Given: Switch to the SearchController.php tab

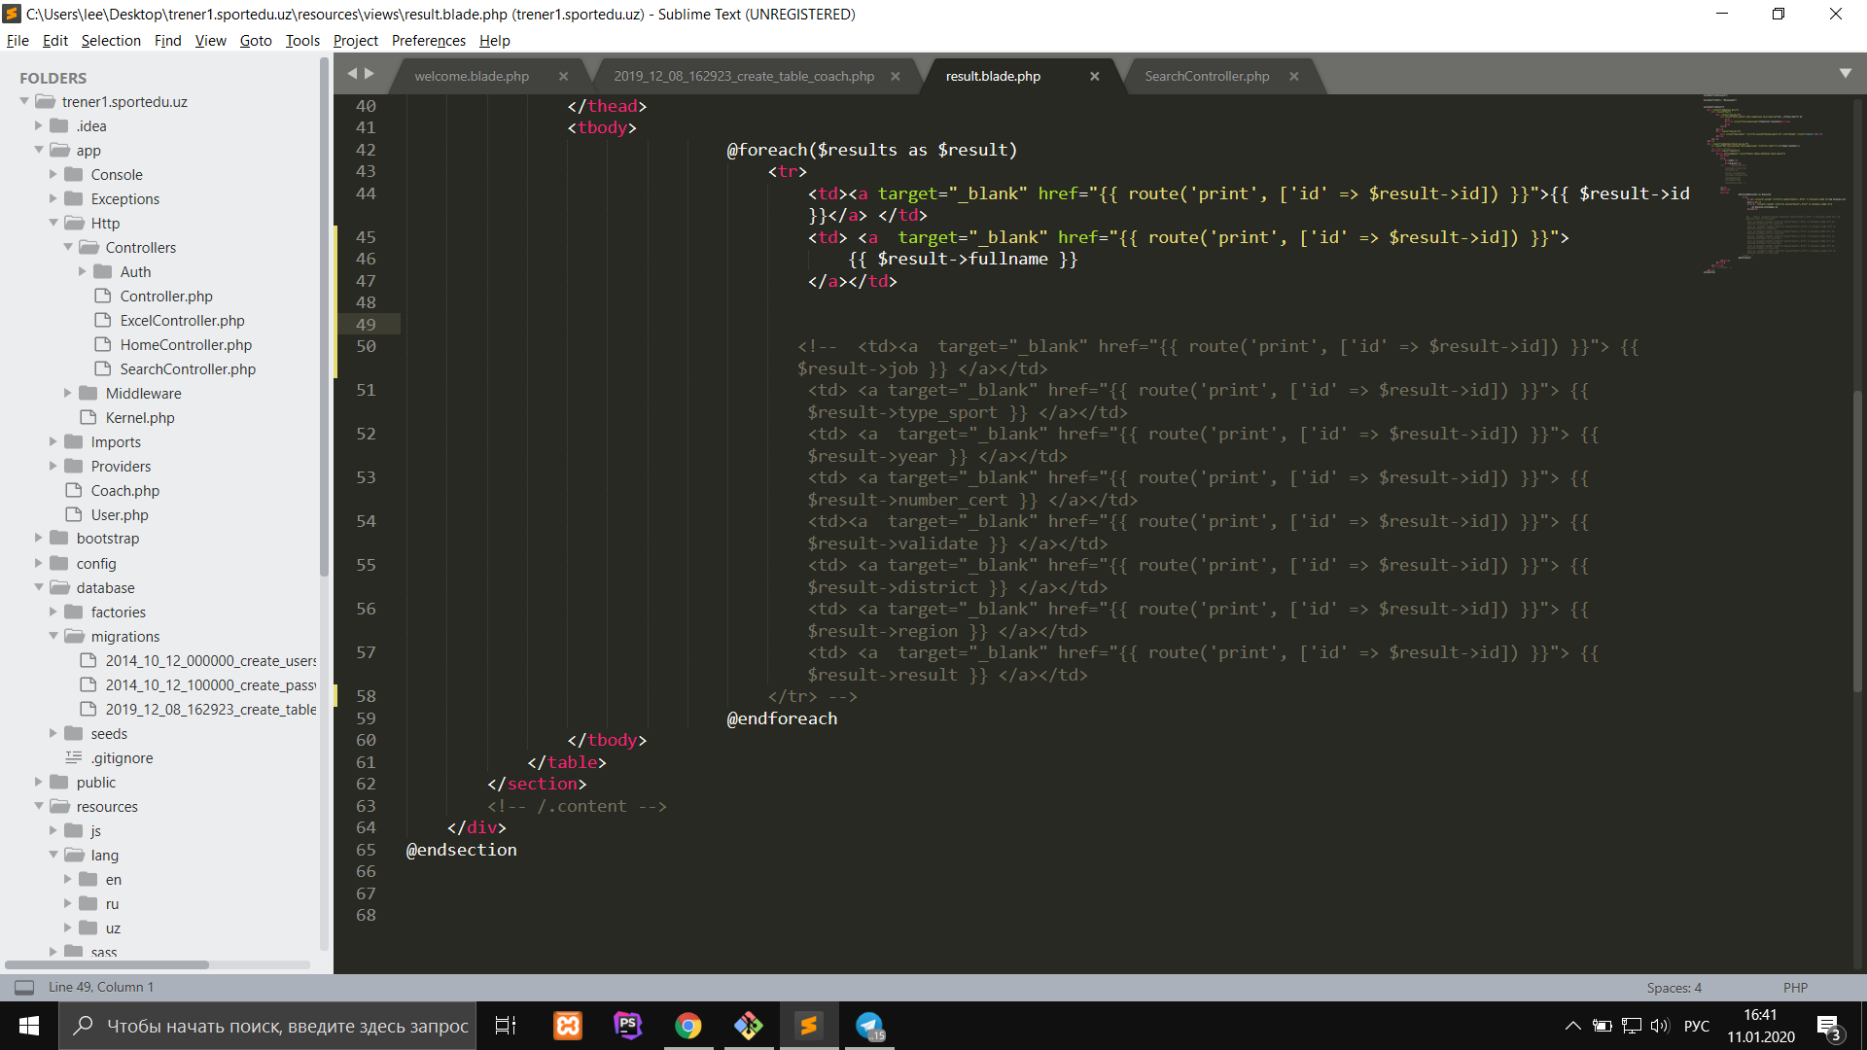Looking at the screenshot, I should point(1206,76).
